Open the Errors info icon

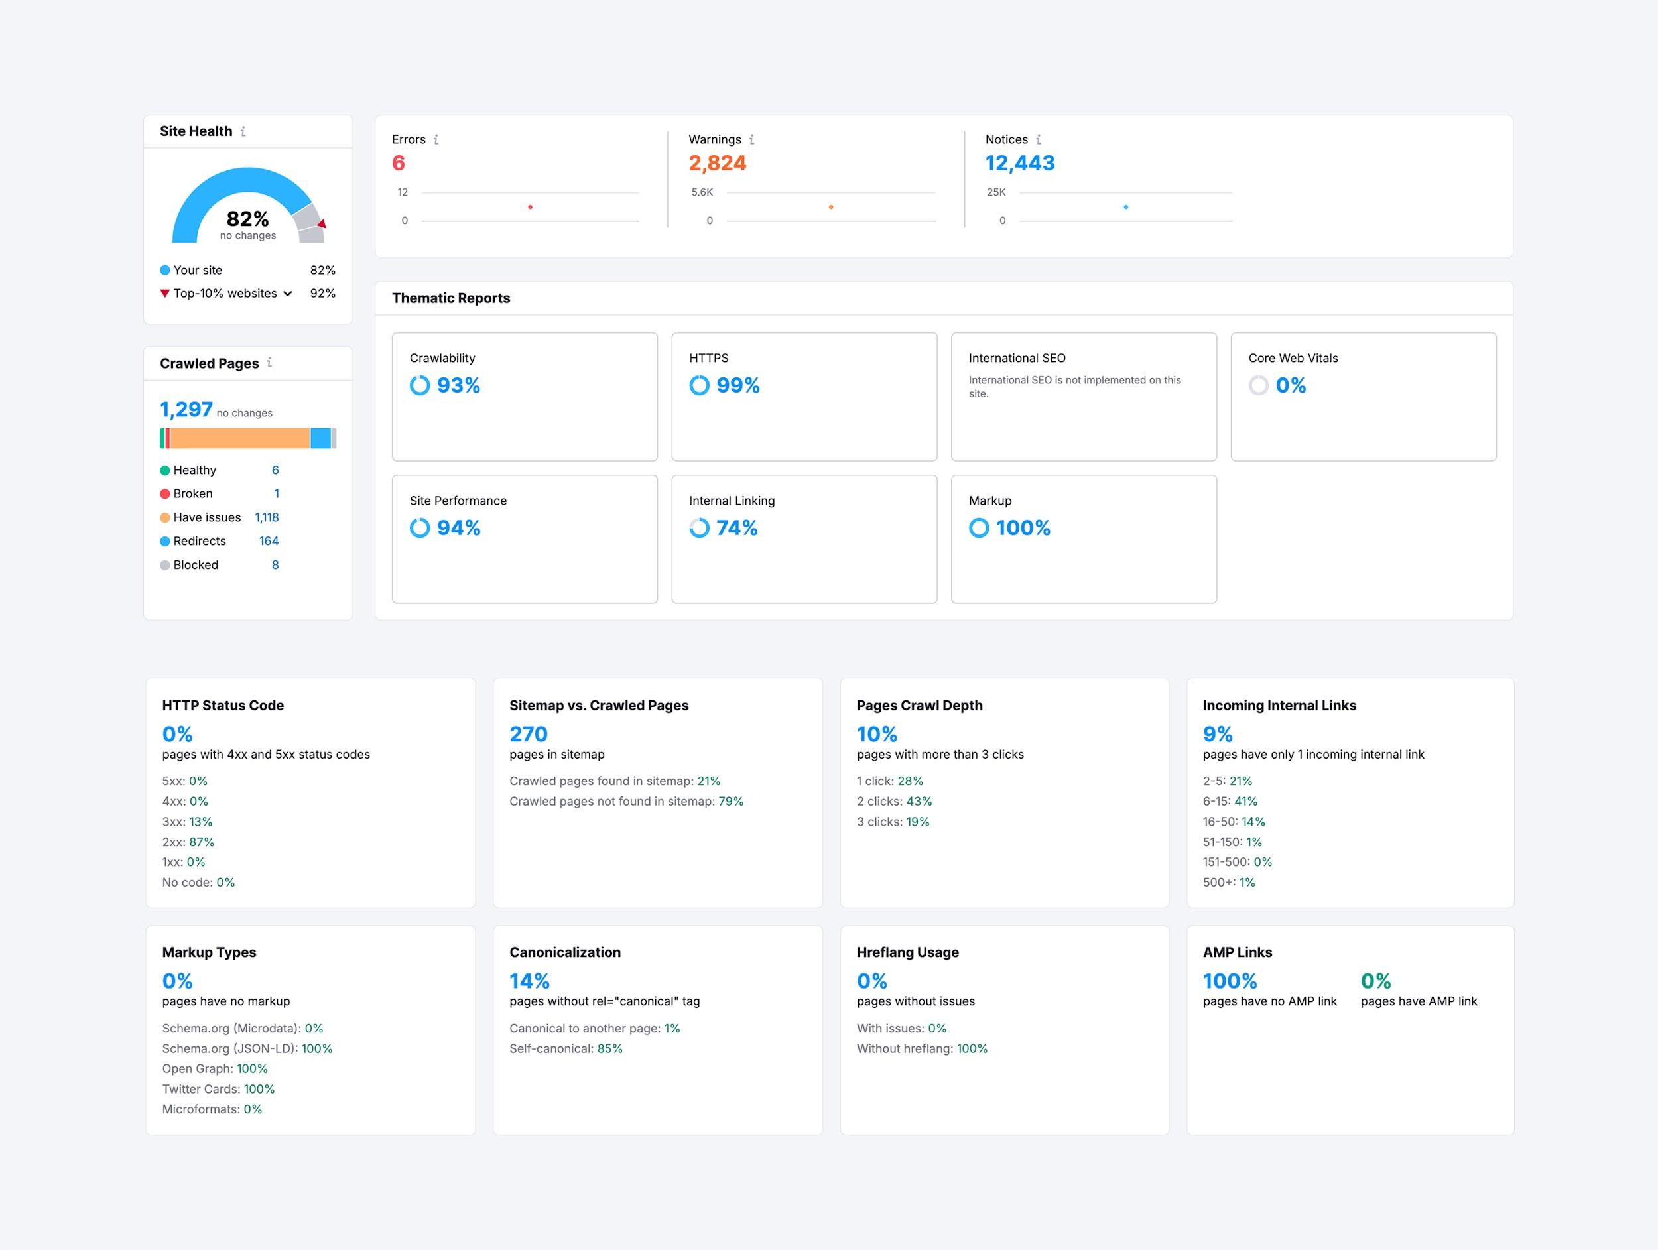(436, 139)
